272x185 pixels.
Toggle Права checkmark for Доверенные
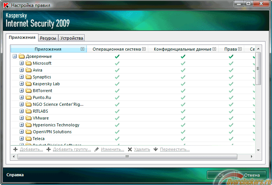pyautogui.click(x=231, y=56)
